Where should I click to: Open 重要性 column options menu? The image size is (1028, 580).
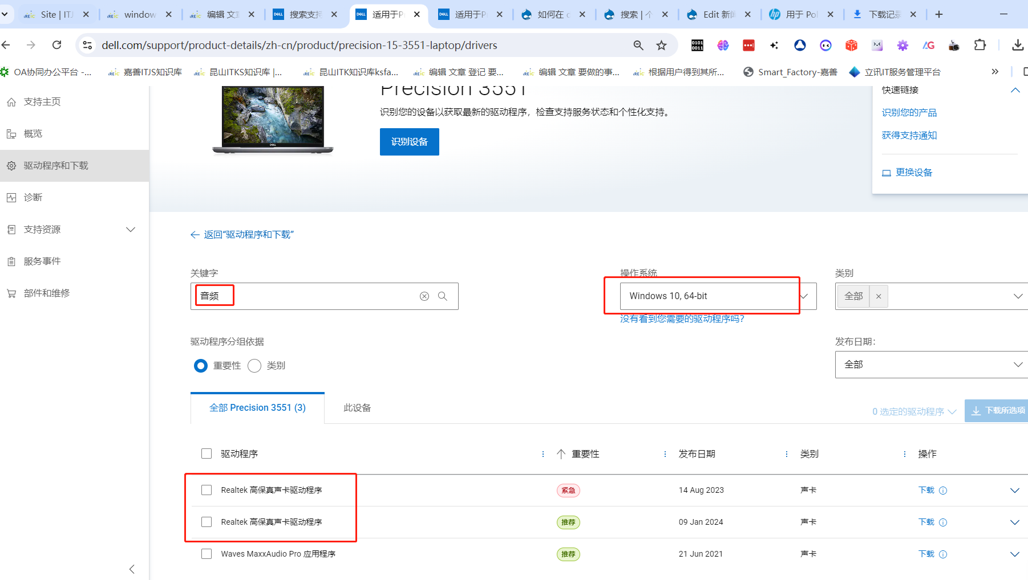tap(665, 454)
